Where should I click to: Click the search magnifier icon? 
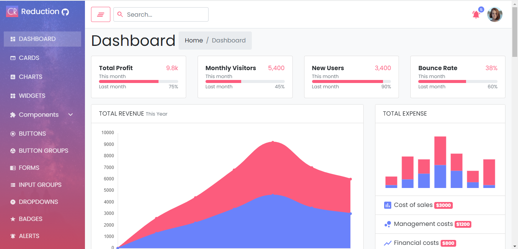[121, 14]
